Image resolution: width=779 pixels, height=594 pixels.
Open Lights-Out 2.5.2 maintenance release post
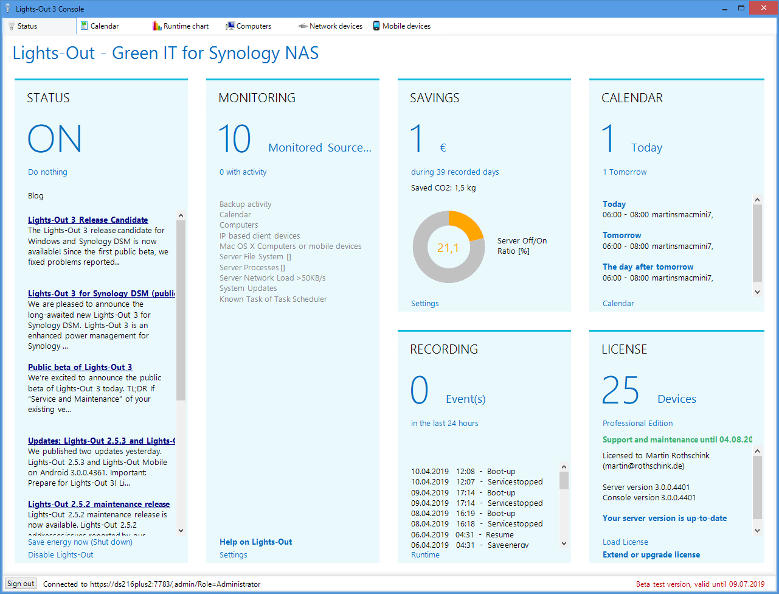[99, 504]
